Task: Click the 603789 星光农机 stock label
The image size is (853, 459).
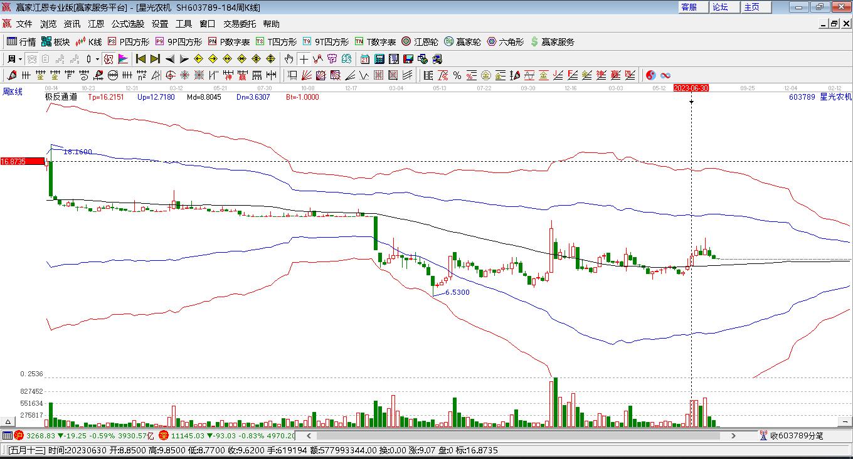Action: [820, 97]
